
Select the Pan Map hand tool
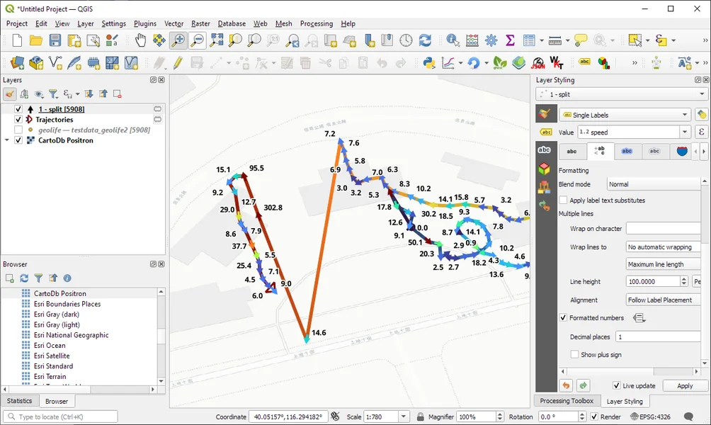click(x=140, y=40)
